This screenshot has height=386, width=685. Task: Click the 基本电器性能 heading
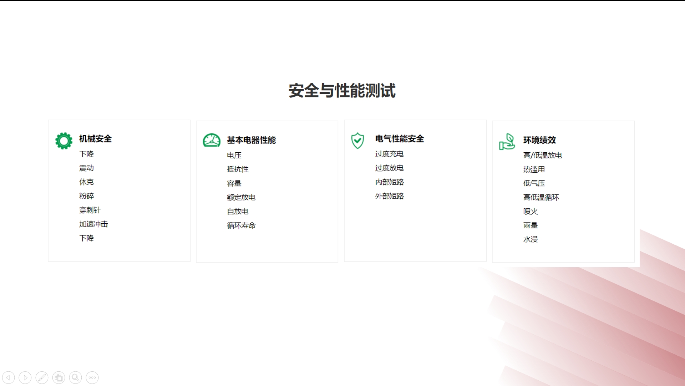point(251,140)
